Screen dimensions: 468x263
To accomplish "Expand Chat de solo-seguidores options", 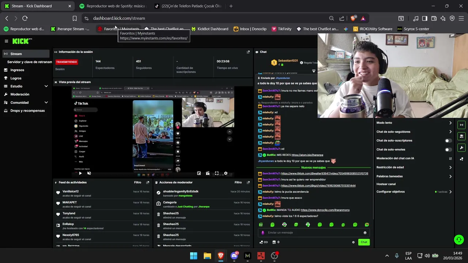I will tap(450, 132).
